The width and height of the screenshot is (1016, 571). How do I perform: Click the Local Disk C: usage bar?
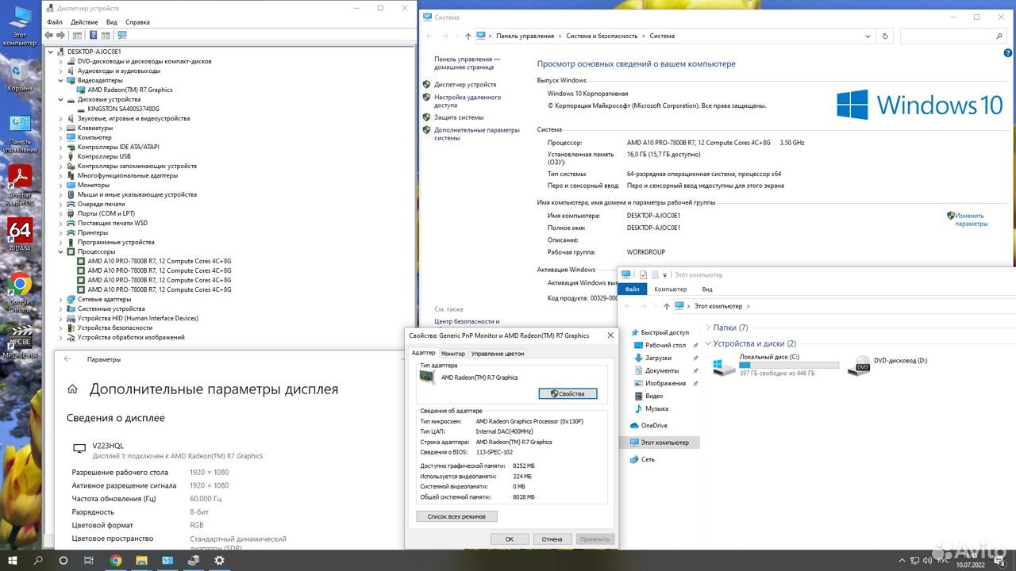789,365
